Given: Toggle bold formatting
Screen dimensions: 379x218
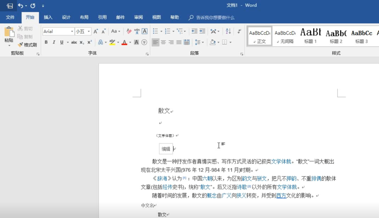Looking at the screenshot, I should click(x=46, y=43).
